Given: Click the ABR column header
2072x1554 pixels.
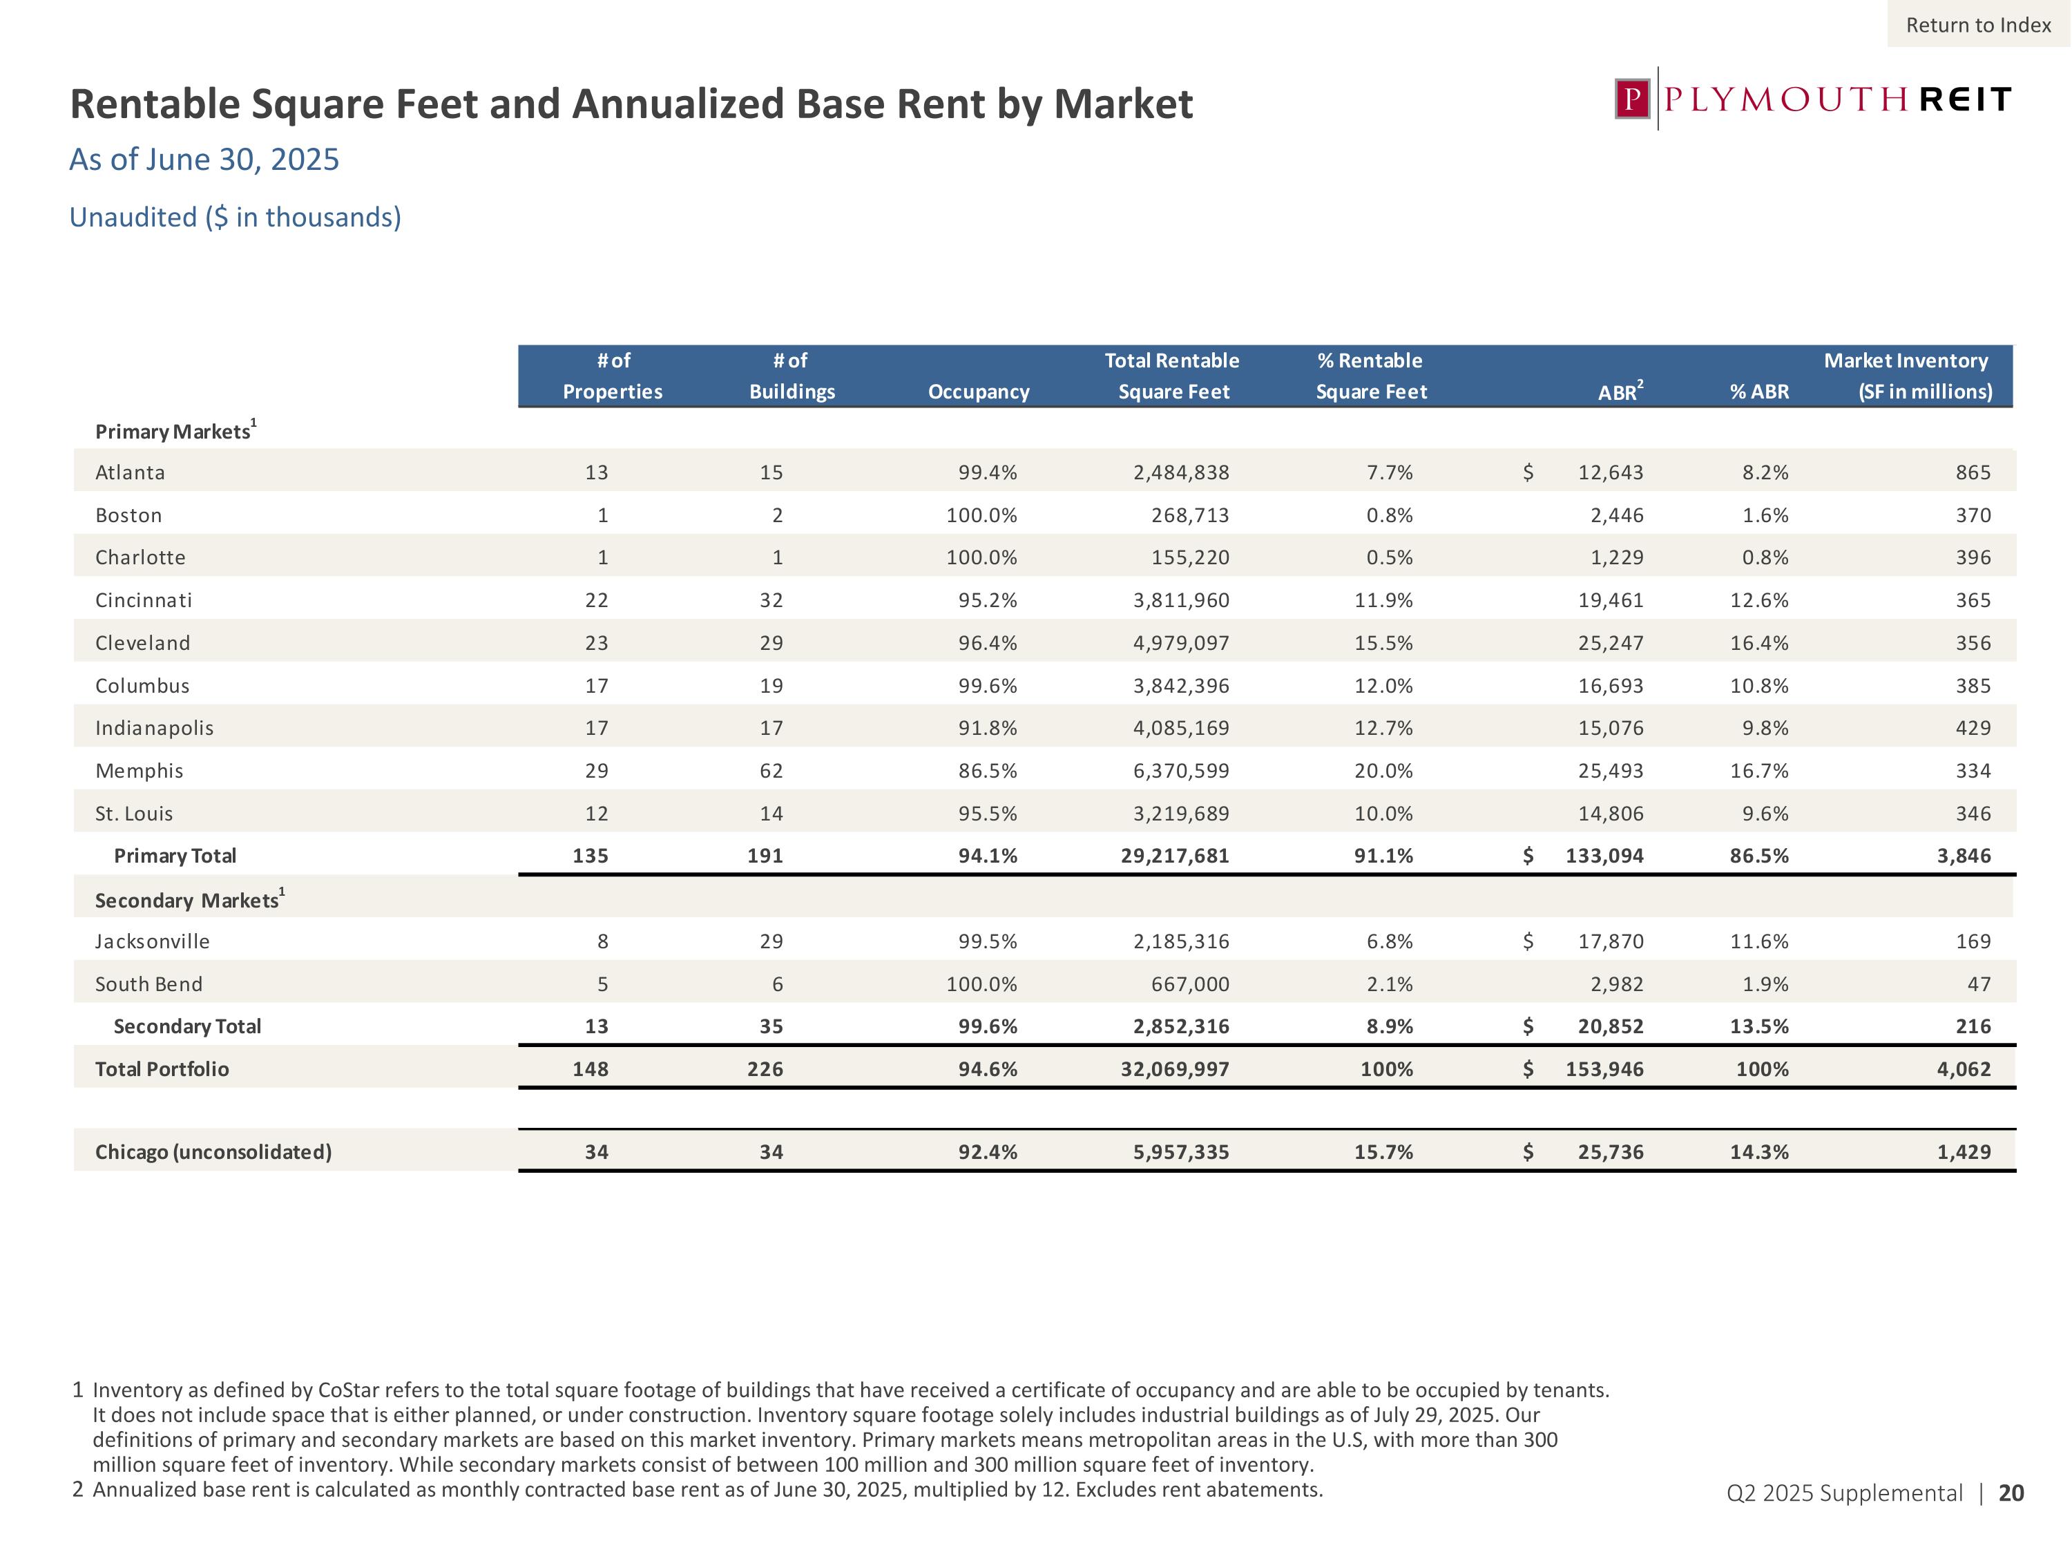Looking at the screenshot, I should [x=1620, y=392].
